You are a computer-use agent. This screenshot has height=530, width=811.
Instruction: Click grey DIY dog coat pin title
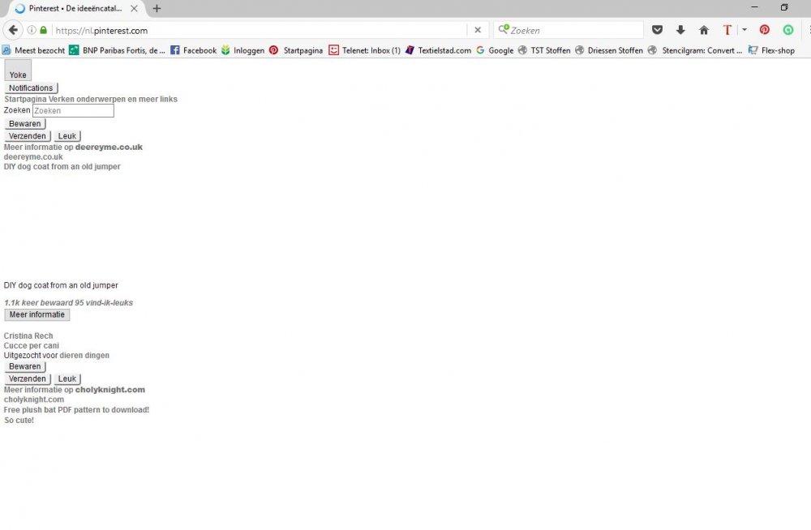[62, 166]
